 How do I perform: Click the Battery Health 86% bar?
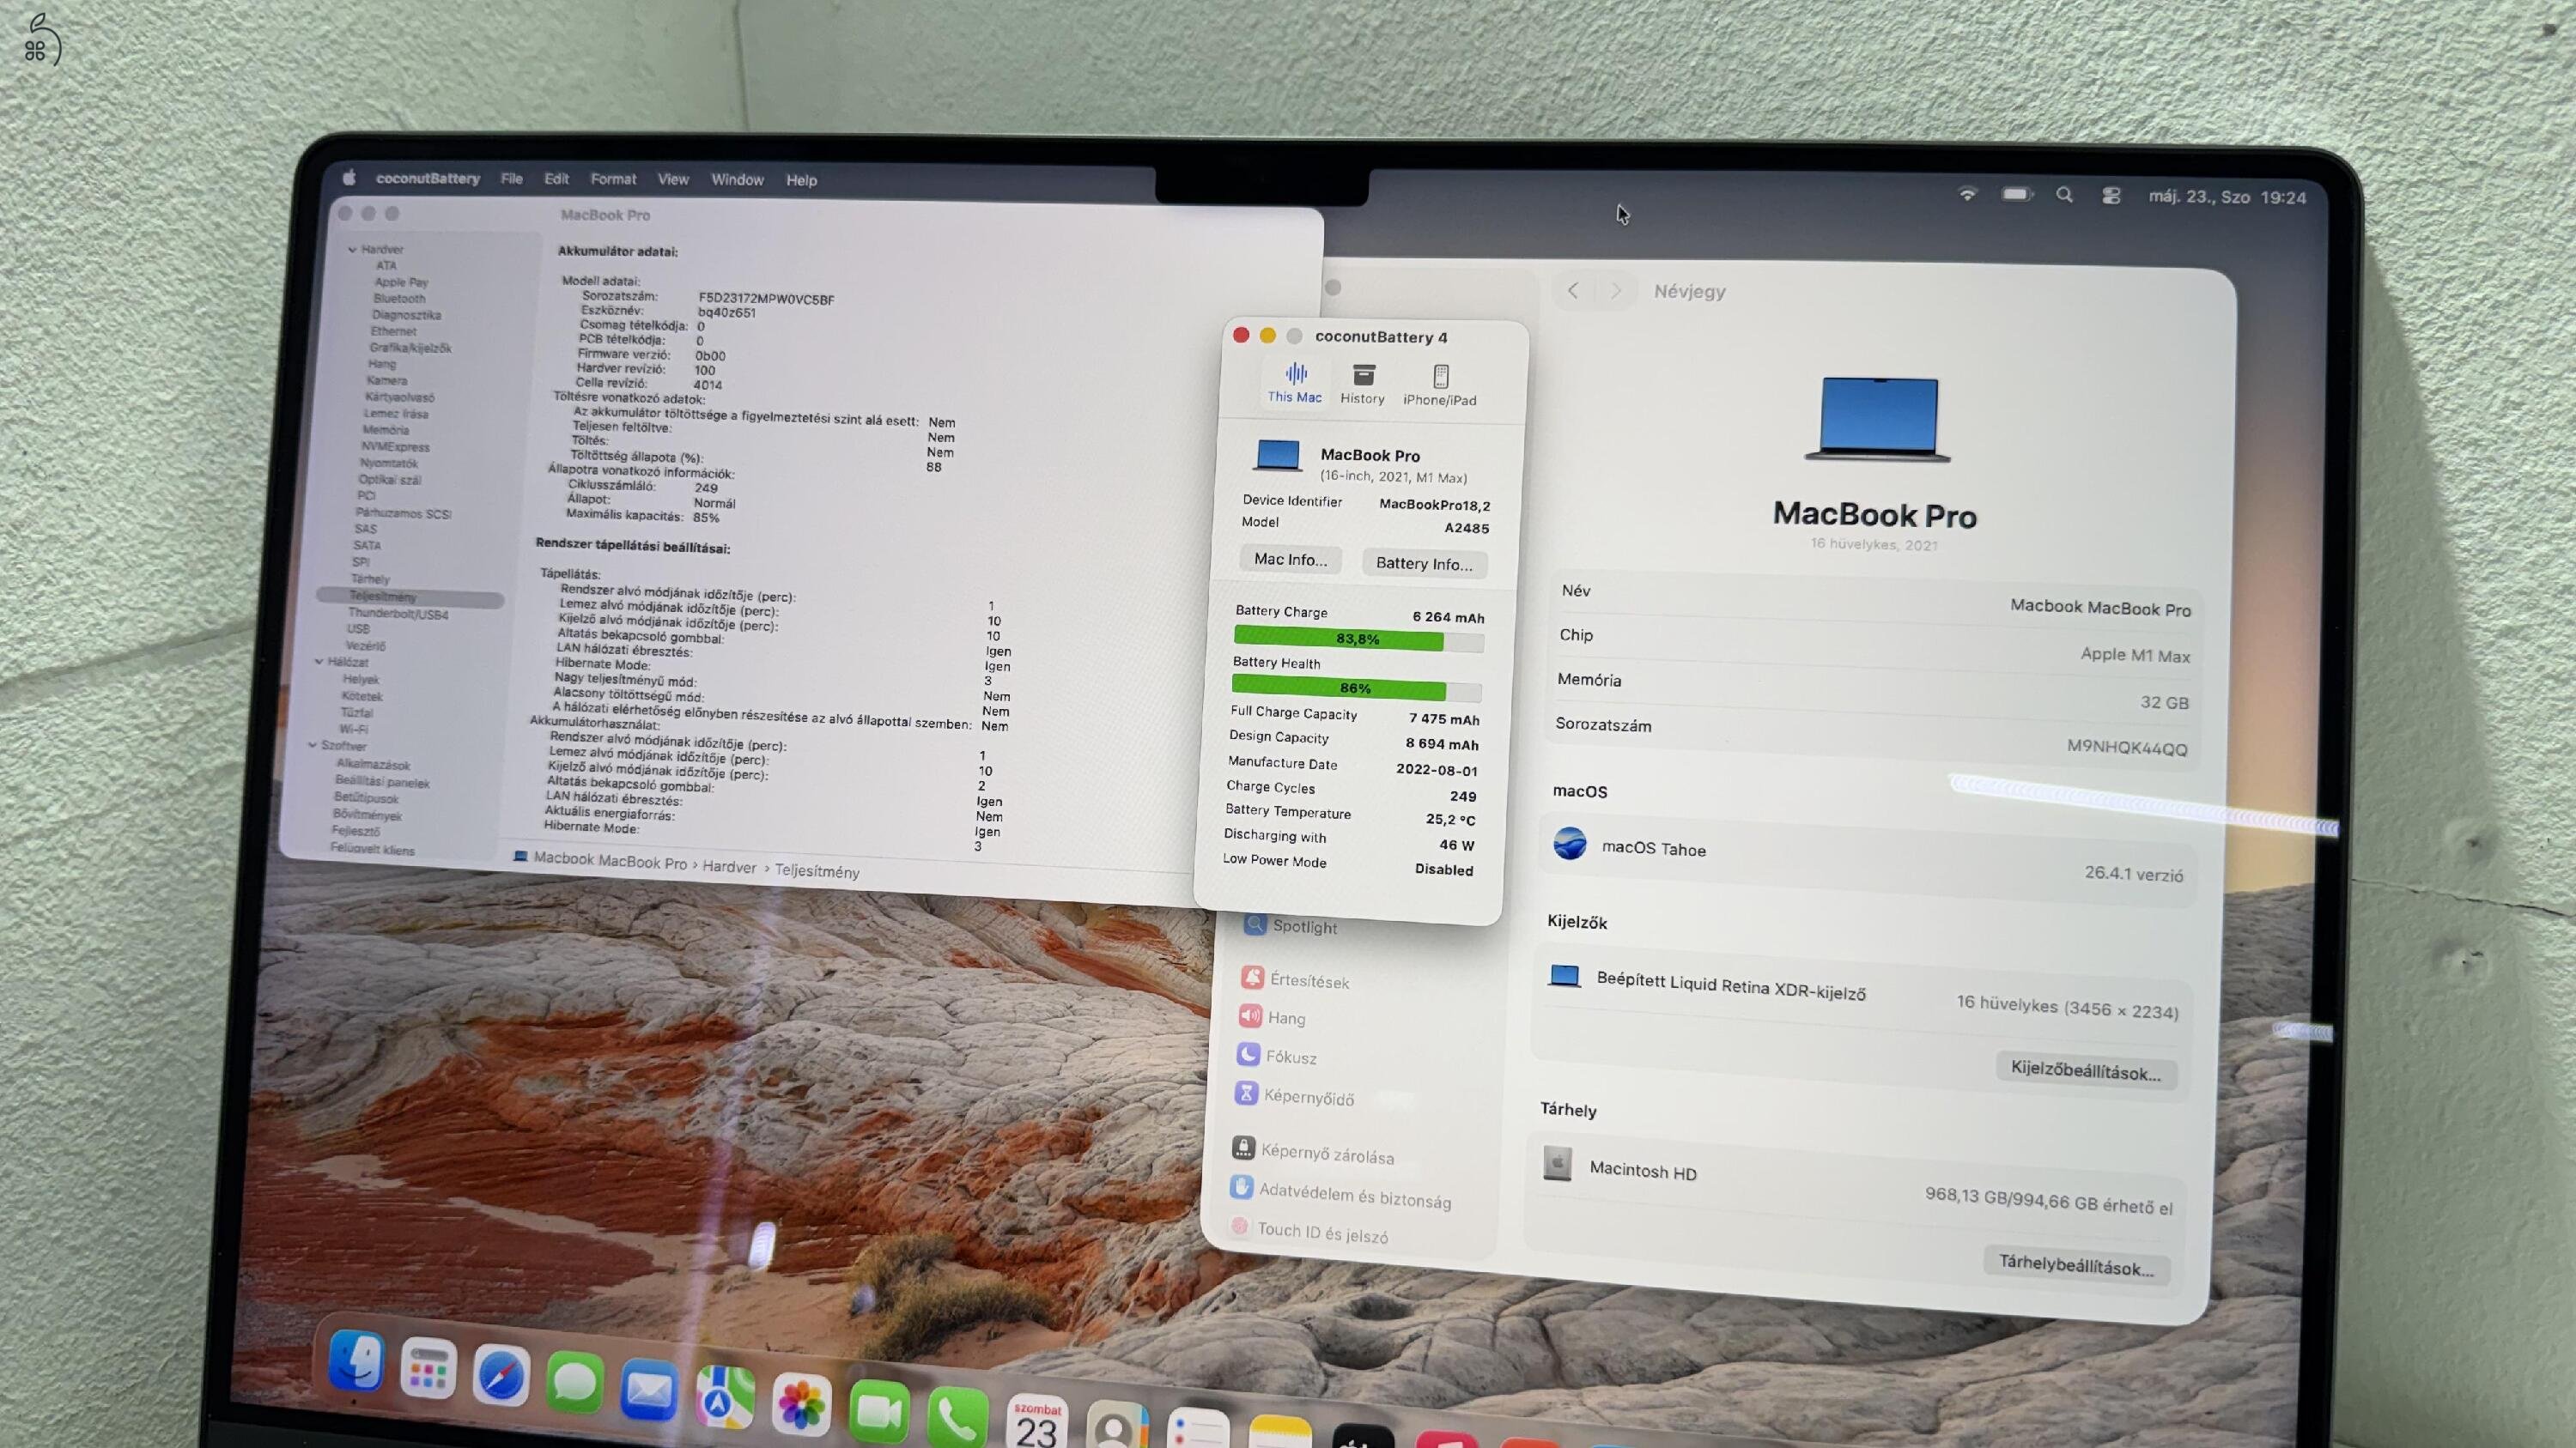tap(1356, 688)
